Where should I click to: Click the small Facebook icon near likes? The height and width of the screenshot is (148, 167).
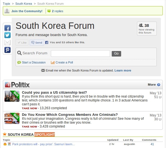point(47,42)
